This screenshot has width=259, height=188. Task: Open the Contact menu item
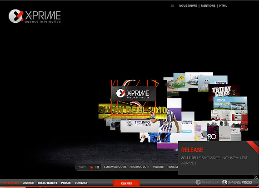[81, 183]
